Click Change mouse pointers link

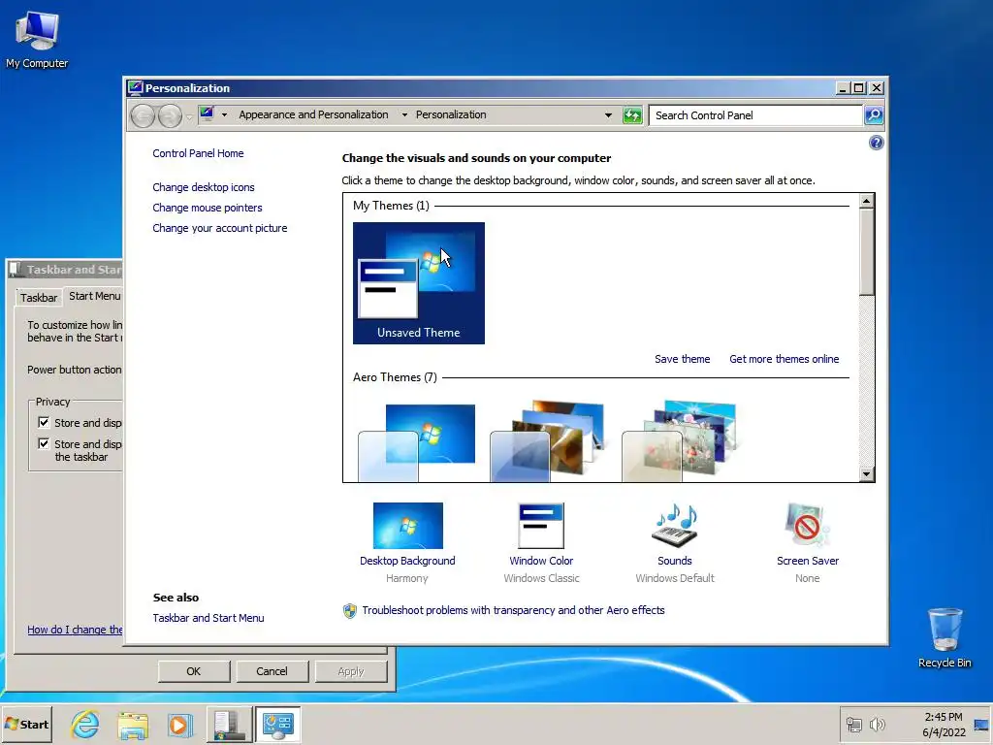(x=208, y=208)
